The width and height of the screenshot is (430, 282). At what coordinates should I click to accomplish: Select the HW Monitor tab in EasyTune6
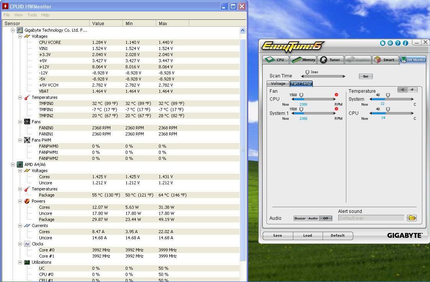[413, 60]
